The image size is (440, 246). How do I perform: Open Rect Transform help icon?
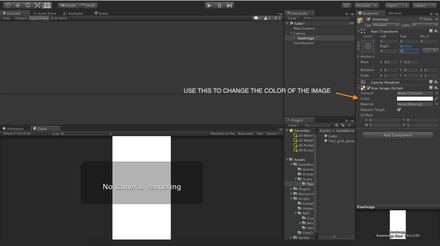(x=431, y=31)
